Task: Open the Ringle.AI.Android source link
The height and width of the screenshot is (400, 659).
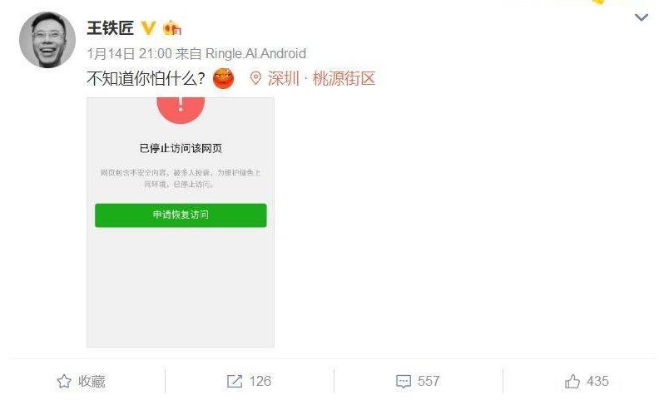Action: pyautogui.click(x=255, y=54)
